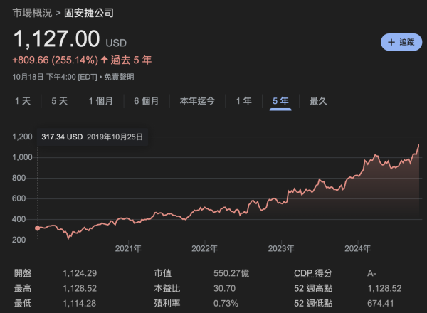Click the 2021年 axis label

click(x=128, y=248)
